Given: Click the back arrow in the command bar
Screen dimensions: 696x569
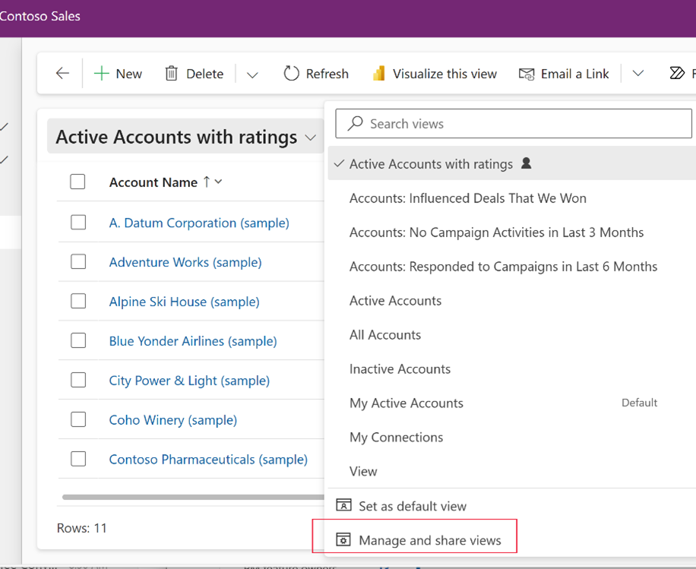Looking at the screenshot, I should coord(62,73).
